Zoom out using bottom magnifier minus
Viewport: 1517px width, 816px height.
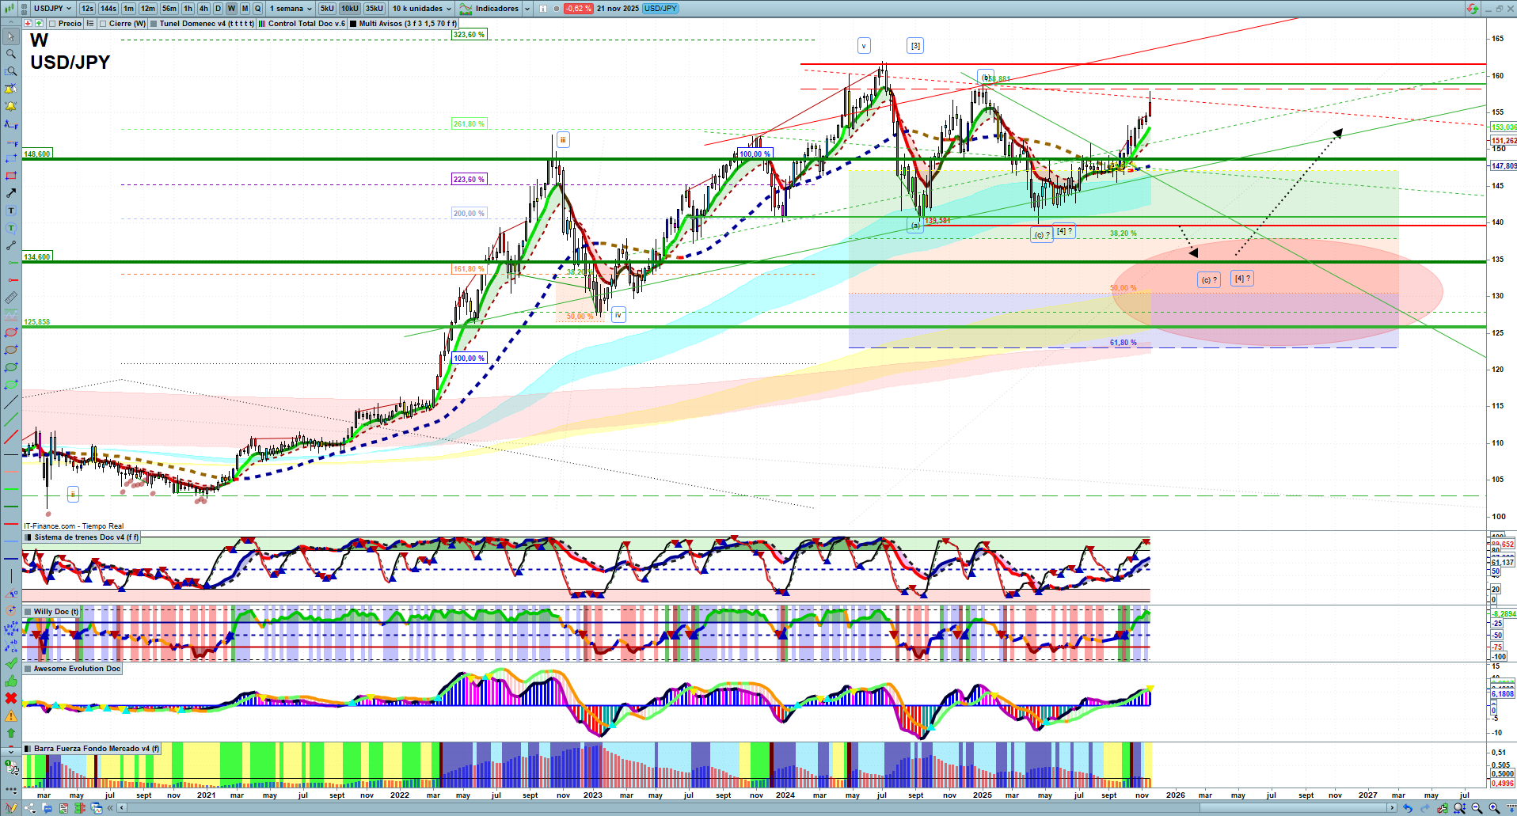coord(1477,808)
